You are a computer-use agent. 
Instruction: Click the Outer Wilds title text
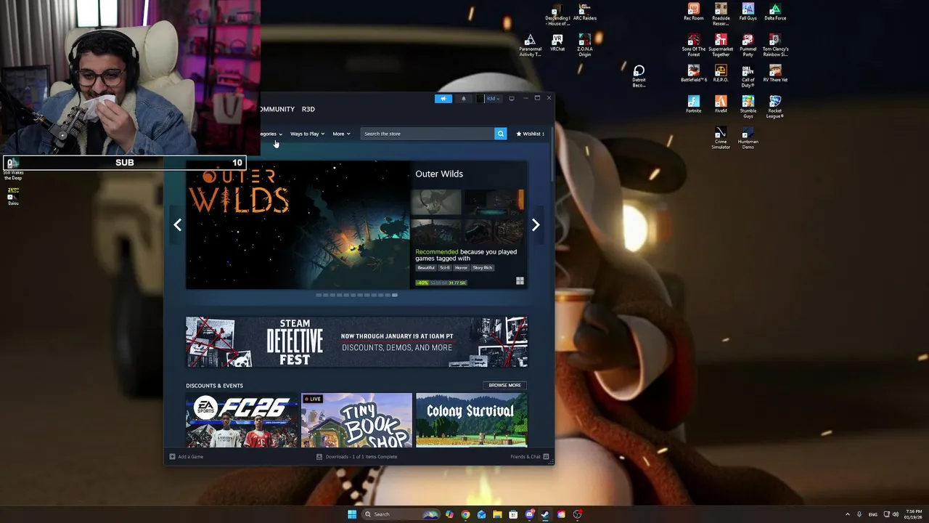[x=439, y=174]
